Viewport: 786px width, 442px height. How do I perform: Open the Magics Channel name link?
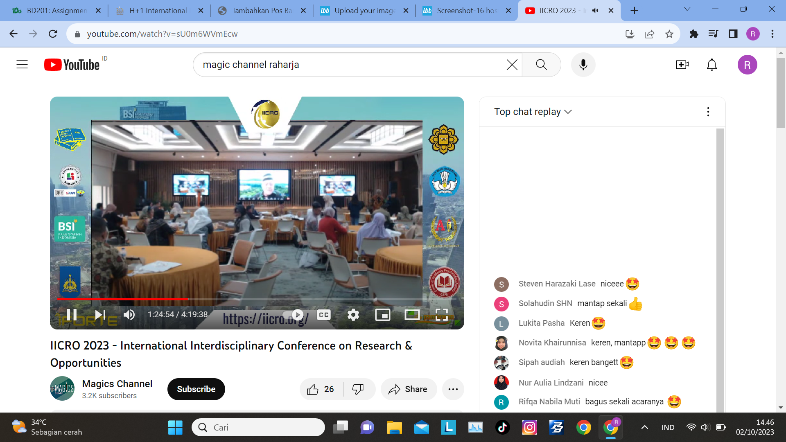[x=117, y=384]
